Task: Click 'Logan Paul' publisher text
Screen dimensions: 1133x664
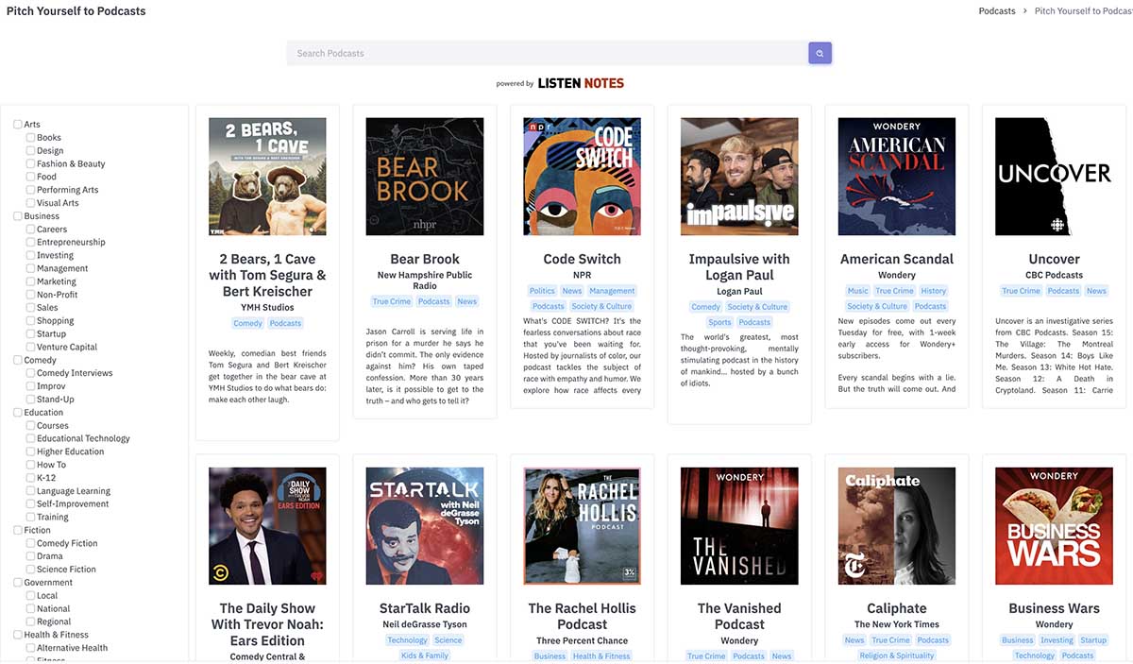Action: [739, 291]
